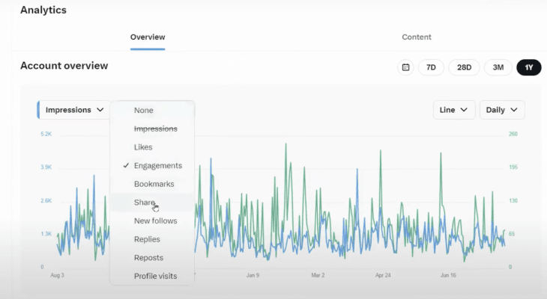Choose Share in the metric menu
Viewport: 547px width, 299px height.
144,203
